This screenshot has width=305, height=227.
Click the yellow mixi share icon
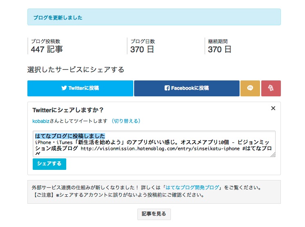250,88
